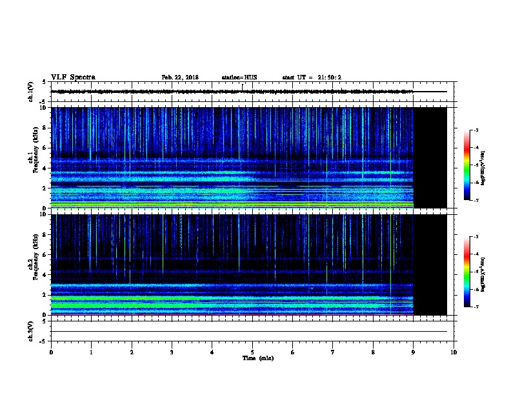Image resolution: width=511 pixels, height=395 pixels.
Task: Click inside the ch.2 spectrogram
Action: point(232,265)
